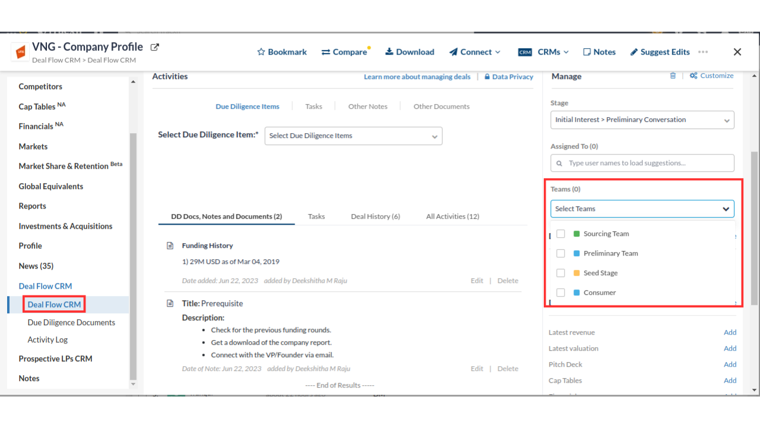
Task: Click Edit for the Funding History note
Action: pos(477,281)
